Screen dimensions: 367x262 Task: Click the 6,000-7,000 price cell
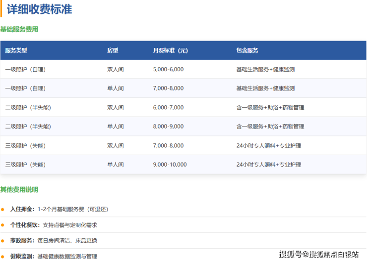pyautogui.click(x=168, y=108)
